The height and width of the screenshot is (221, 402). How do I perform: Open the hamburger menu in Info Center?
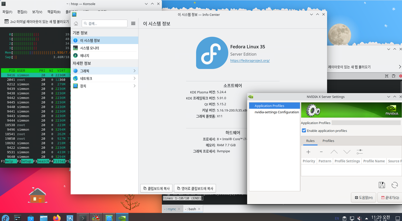point(133,23)
